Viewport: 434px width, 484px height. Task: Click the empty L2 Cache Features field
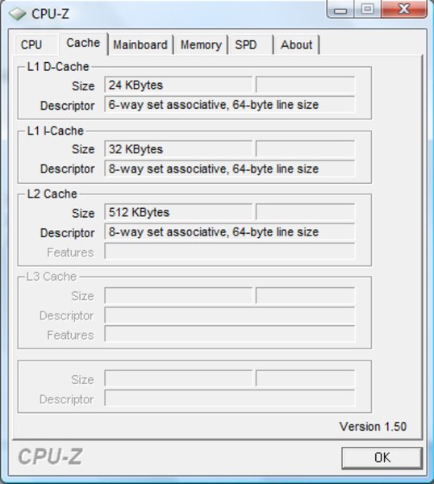coord(230,252)
